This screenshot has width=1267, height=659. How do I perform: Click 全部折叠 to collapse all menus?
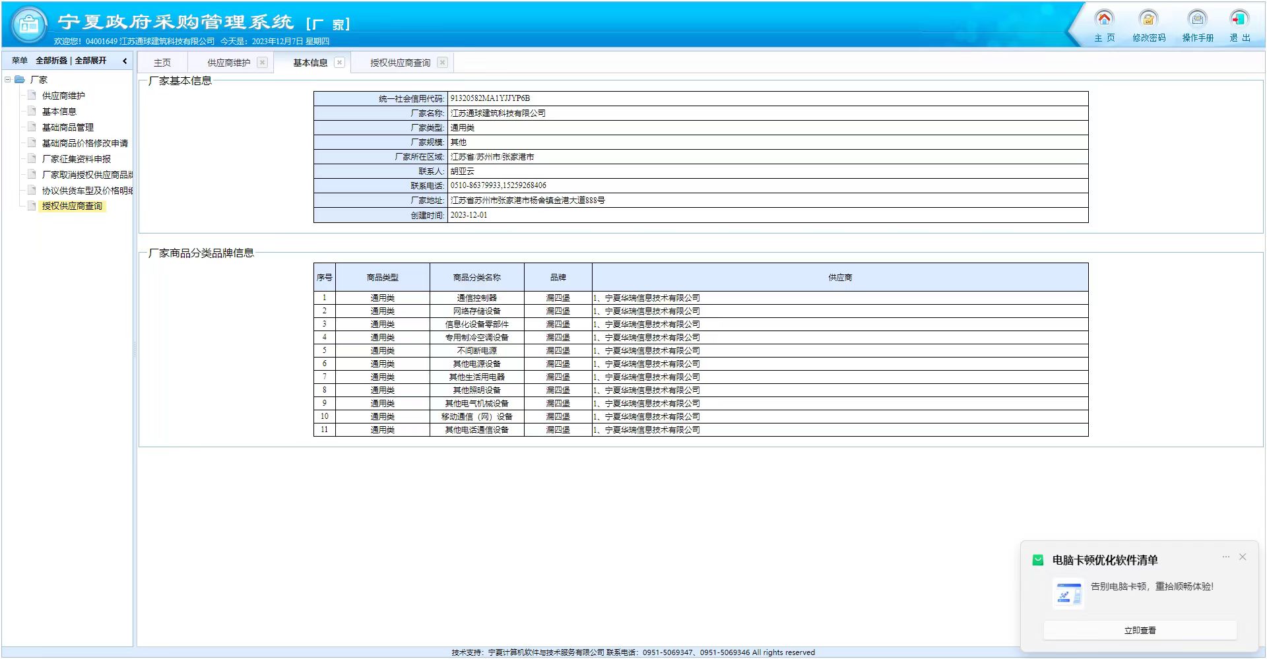(51, 61)
